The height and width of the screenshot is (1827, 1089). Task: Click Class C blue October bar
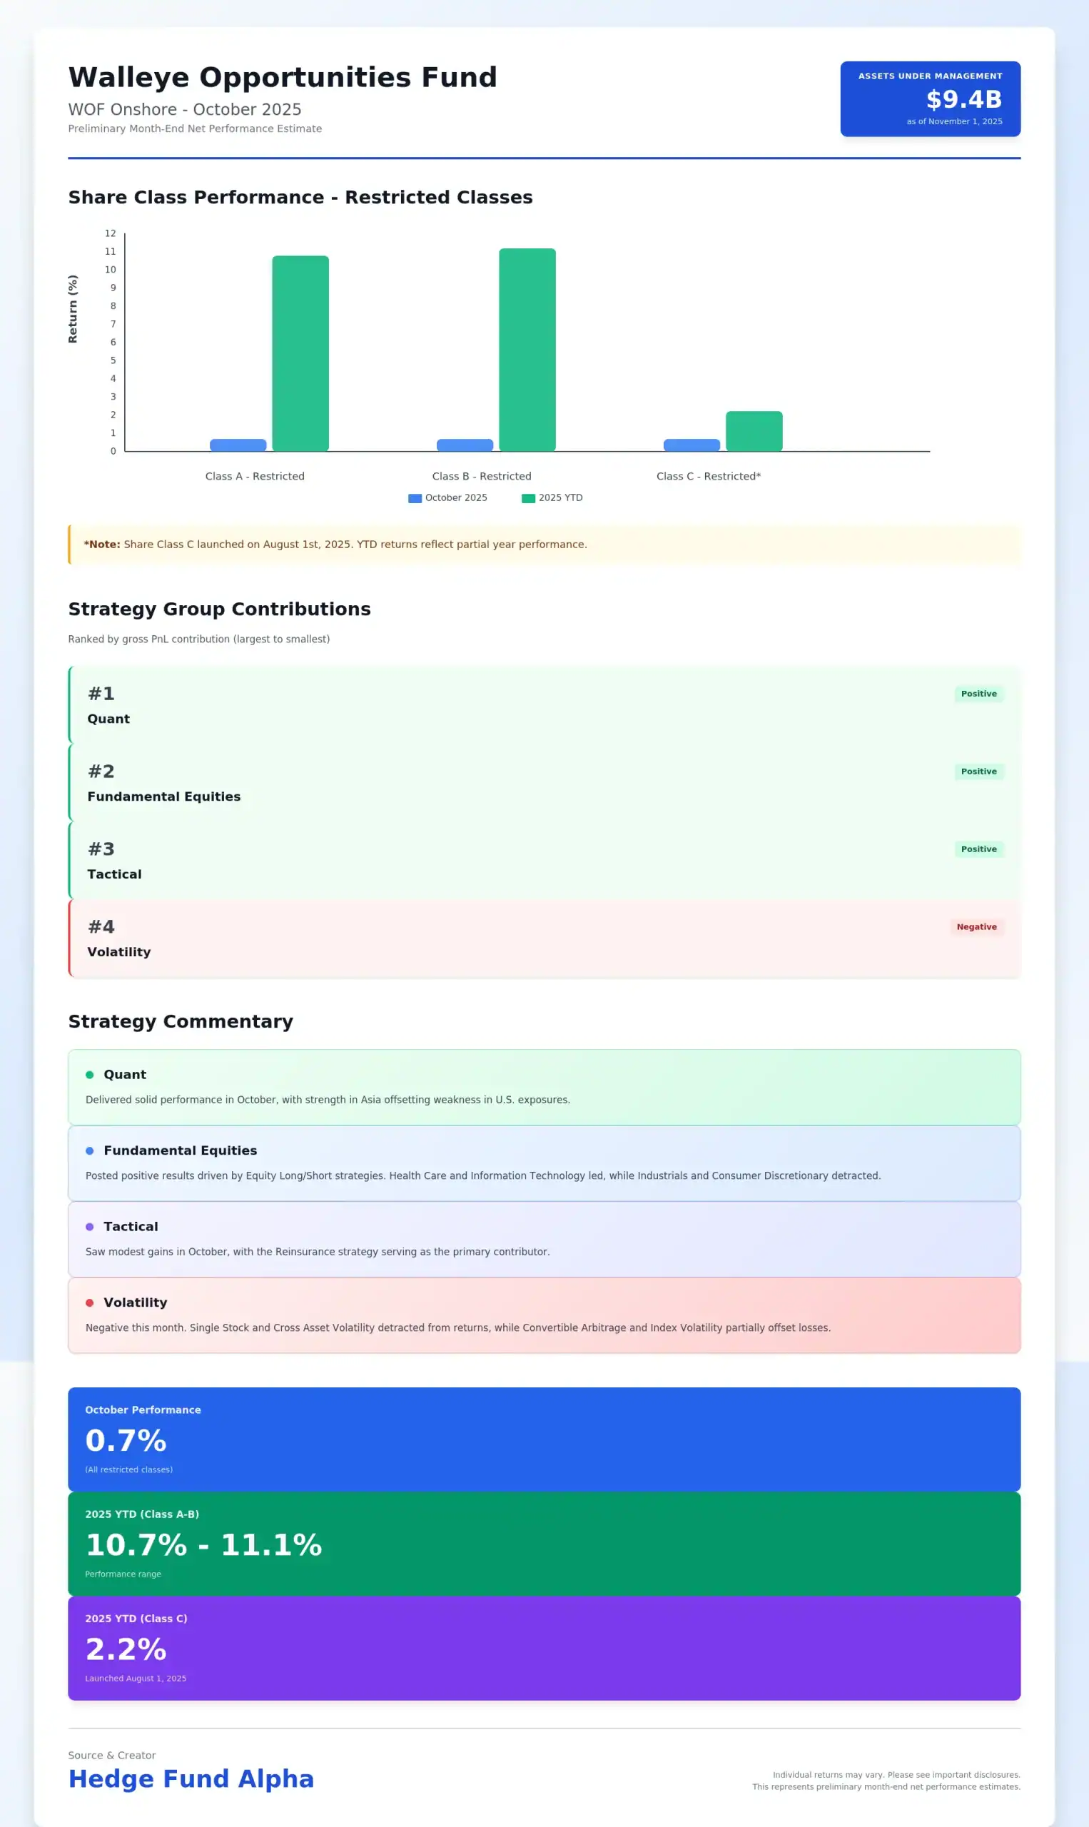coord(692,445)
